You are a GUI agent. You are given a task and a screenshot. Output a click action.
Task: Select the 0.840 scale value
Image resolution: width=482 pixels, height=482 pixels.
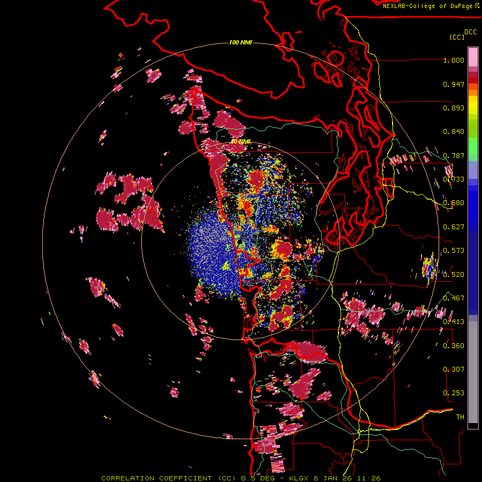click(454, 132)
